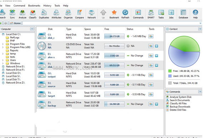Expand the temp folder node
The width and height of the screenshot is (204, 138).
3,54
